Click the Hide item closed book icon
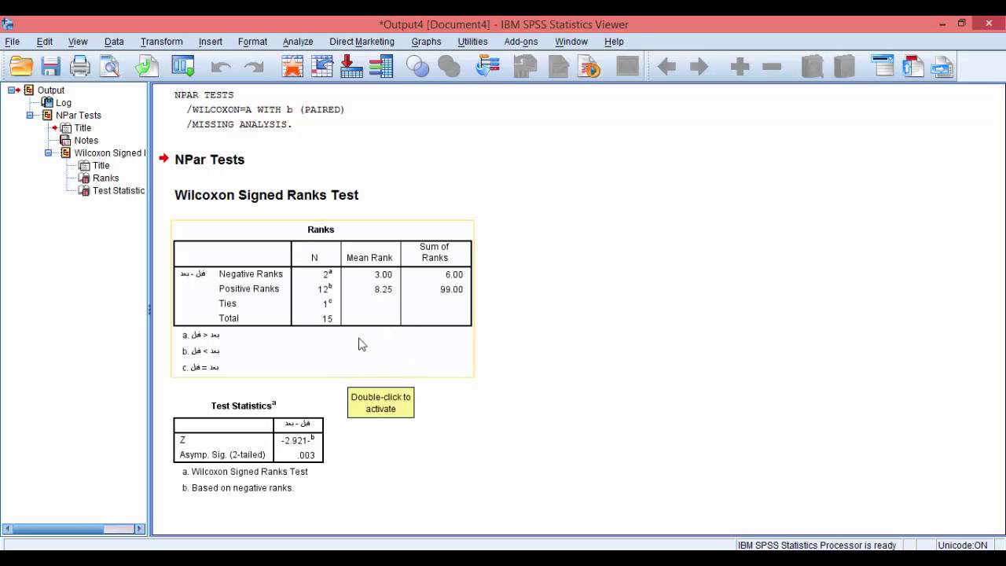 843,67
